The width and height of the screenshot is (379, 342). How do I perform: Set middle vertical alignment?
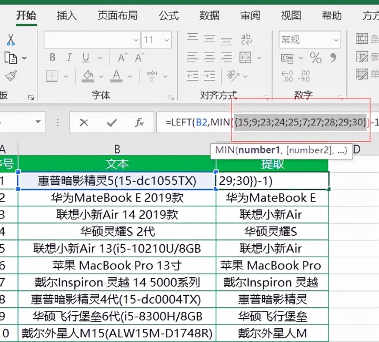pyautogui.click(x=210, y=39)
